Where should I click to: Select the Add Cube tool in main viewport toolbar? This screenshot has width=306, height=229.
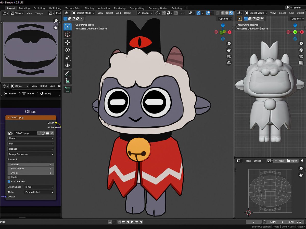[68, 89]
